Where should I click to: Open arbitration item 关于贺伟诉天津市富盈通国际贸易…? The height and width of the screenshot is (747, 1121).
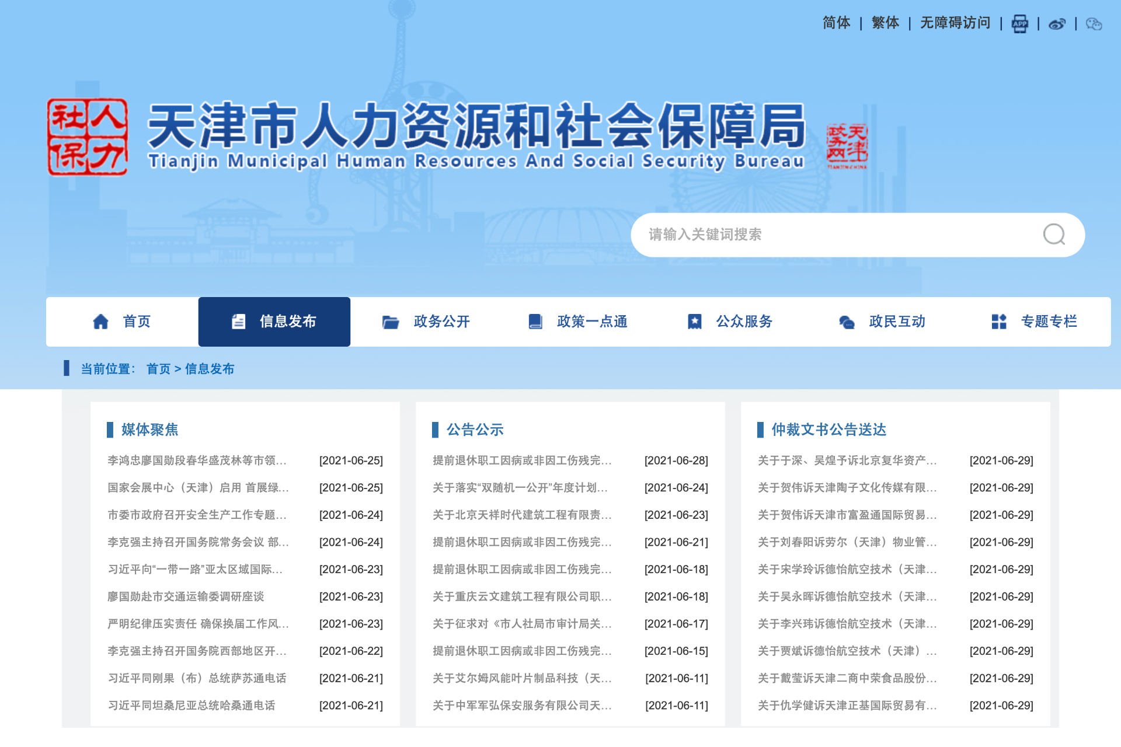pyautogui.click(x=847, y=515)
